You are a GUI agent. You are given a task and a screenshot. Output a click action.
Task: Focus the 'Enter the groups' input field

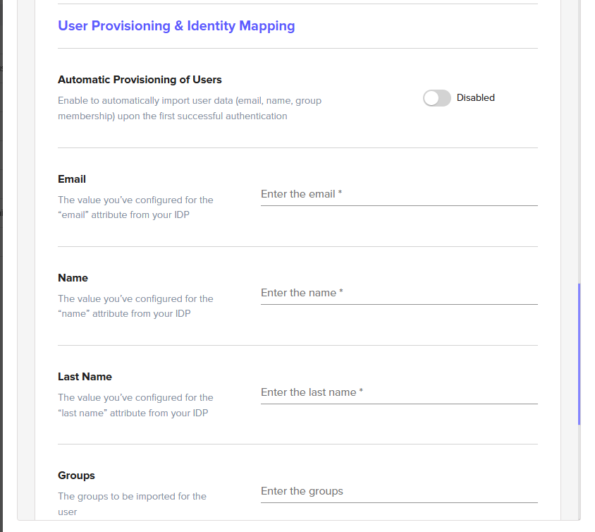click(x=398, y=491)
